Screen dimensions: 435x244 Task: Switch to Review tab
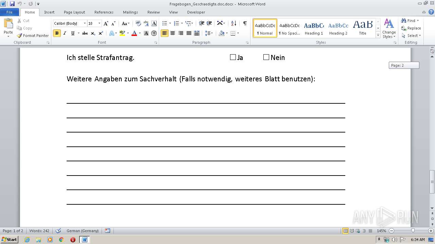coord(154,12)
